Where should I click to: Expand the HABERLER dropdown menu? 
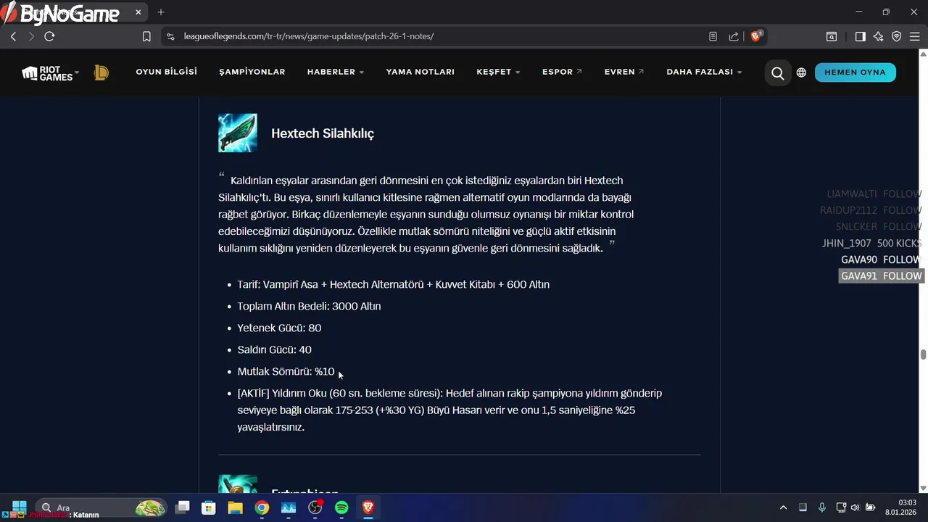336,72
